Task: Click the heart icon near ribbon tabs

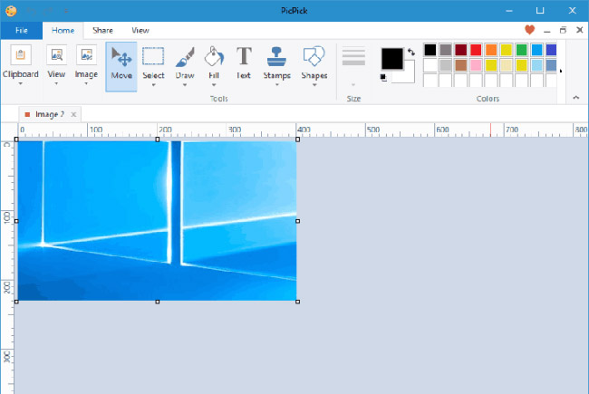Action: [x=530, y=30]
